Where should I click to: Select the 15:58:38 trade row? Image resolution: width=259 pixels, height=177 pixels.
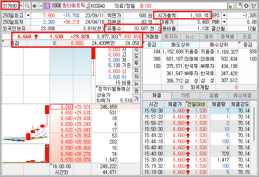[197, 111]
